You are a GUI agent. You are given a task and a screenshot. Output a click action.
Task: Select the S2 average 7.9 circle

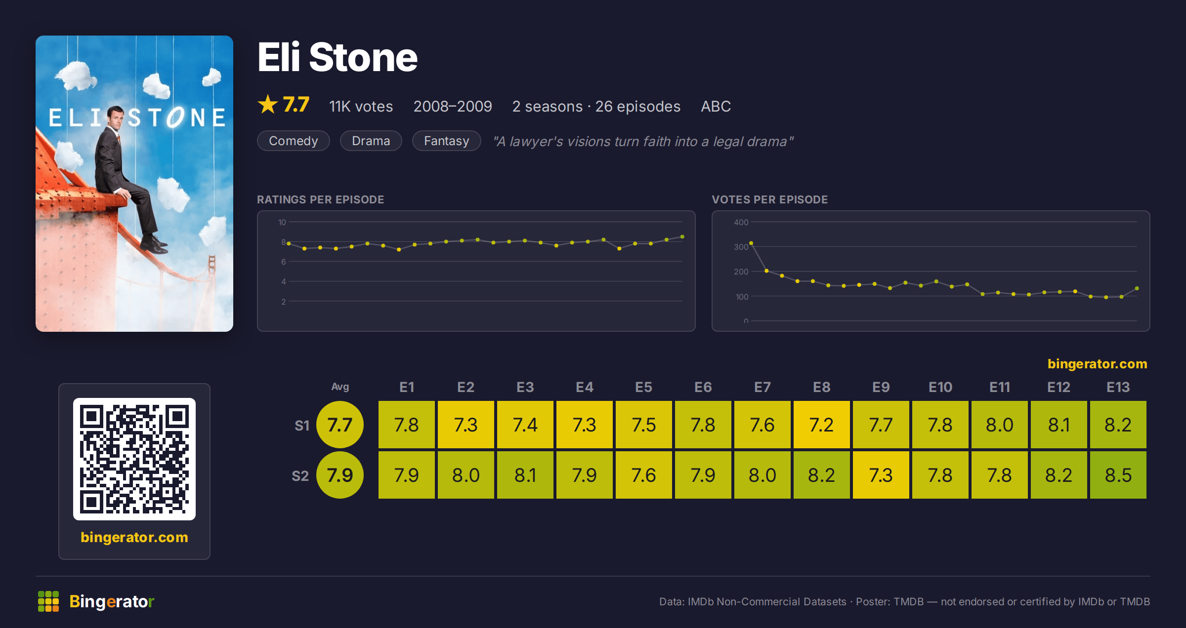[340, 475]
